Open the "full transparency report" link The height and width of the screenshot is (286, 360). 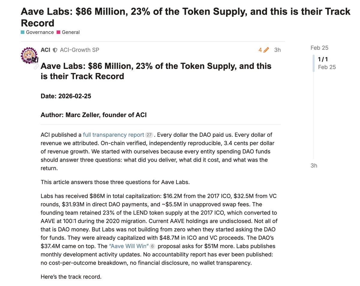click(x=114, y=135)
